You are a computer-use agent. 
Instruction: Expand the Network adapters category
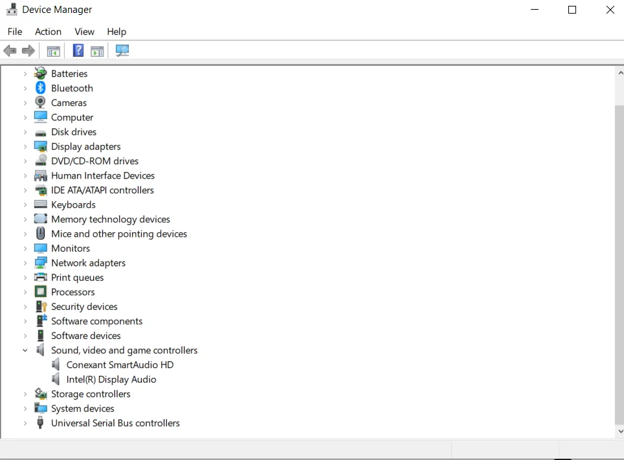pyautogui.click(x=25, y=263)
